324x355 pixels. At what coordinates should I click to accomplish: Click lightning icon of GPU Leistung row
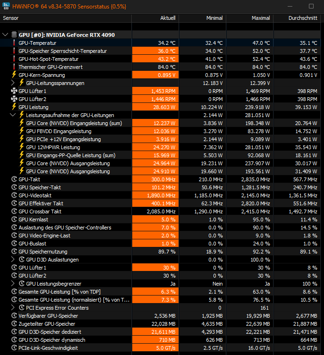coord(14,107)
